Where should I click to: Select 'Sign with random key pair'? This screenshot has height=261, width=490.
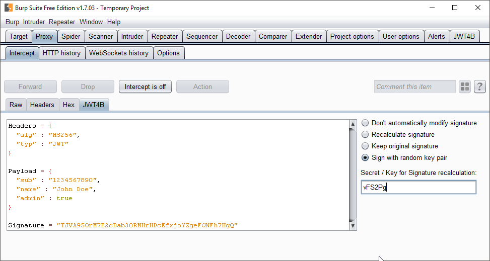404,158
